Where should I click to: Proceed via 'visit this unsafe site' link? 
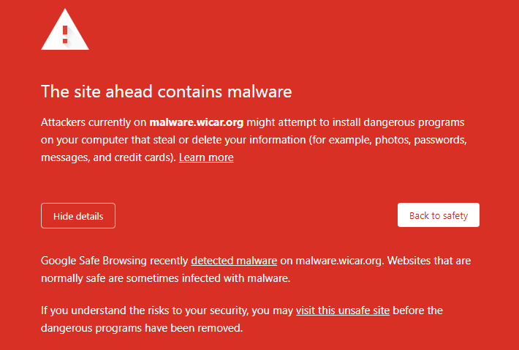pos(343,310)
